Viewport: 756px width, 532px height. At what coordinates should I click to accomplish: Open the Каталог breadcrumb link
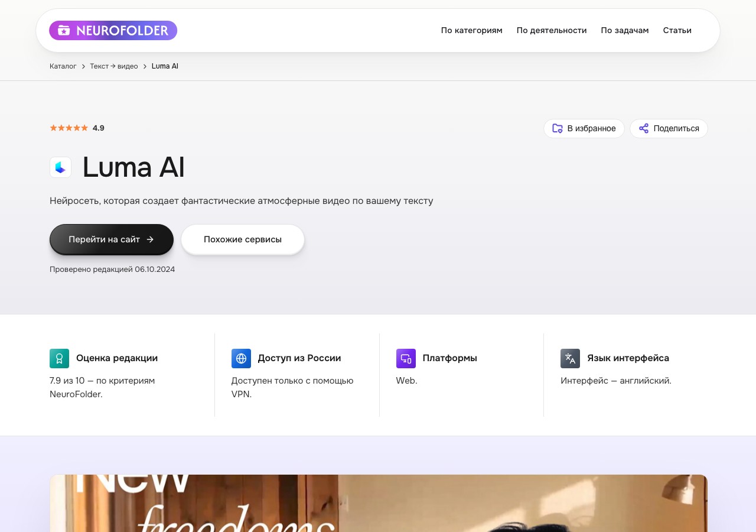(63, 66)
